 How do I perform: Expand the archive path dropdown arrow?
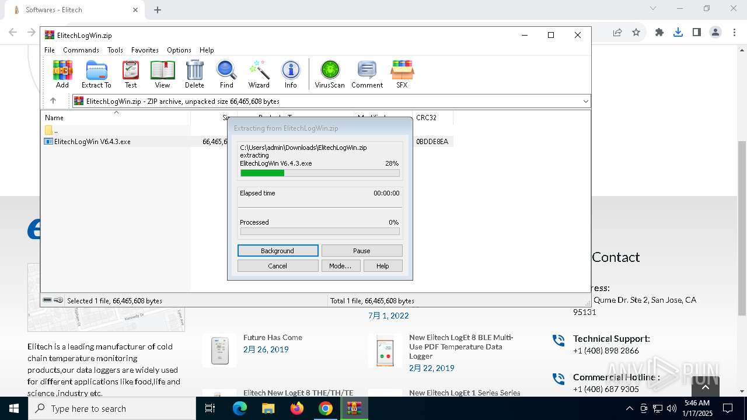(x=585, y=101)
